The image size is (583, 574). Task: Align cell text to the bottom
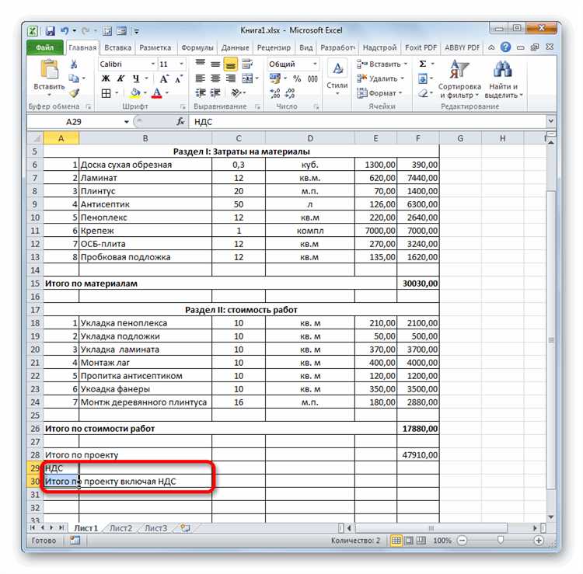point(231,64)
